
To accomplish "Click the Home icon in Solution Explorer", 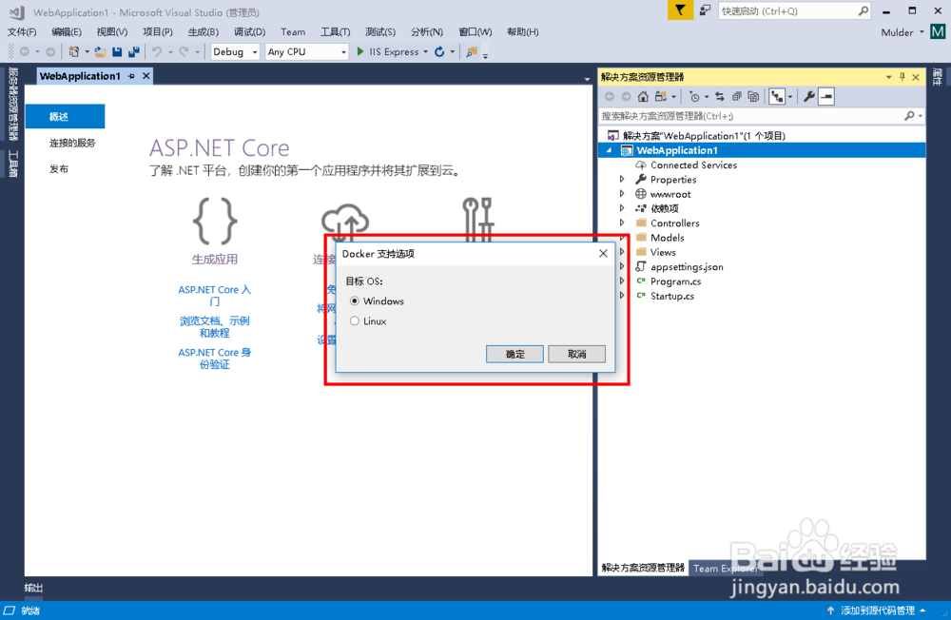I will pos(642,96).
